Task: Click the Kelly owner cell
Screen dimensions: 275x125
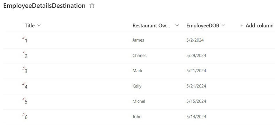Action: coord(137,86)
